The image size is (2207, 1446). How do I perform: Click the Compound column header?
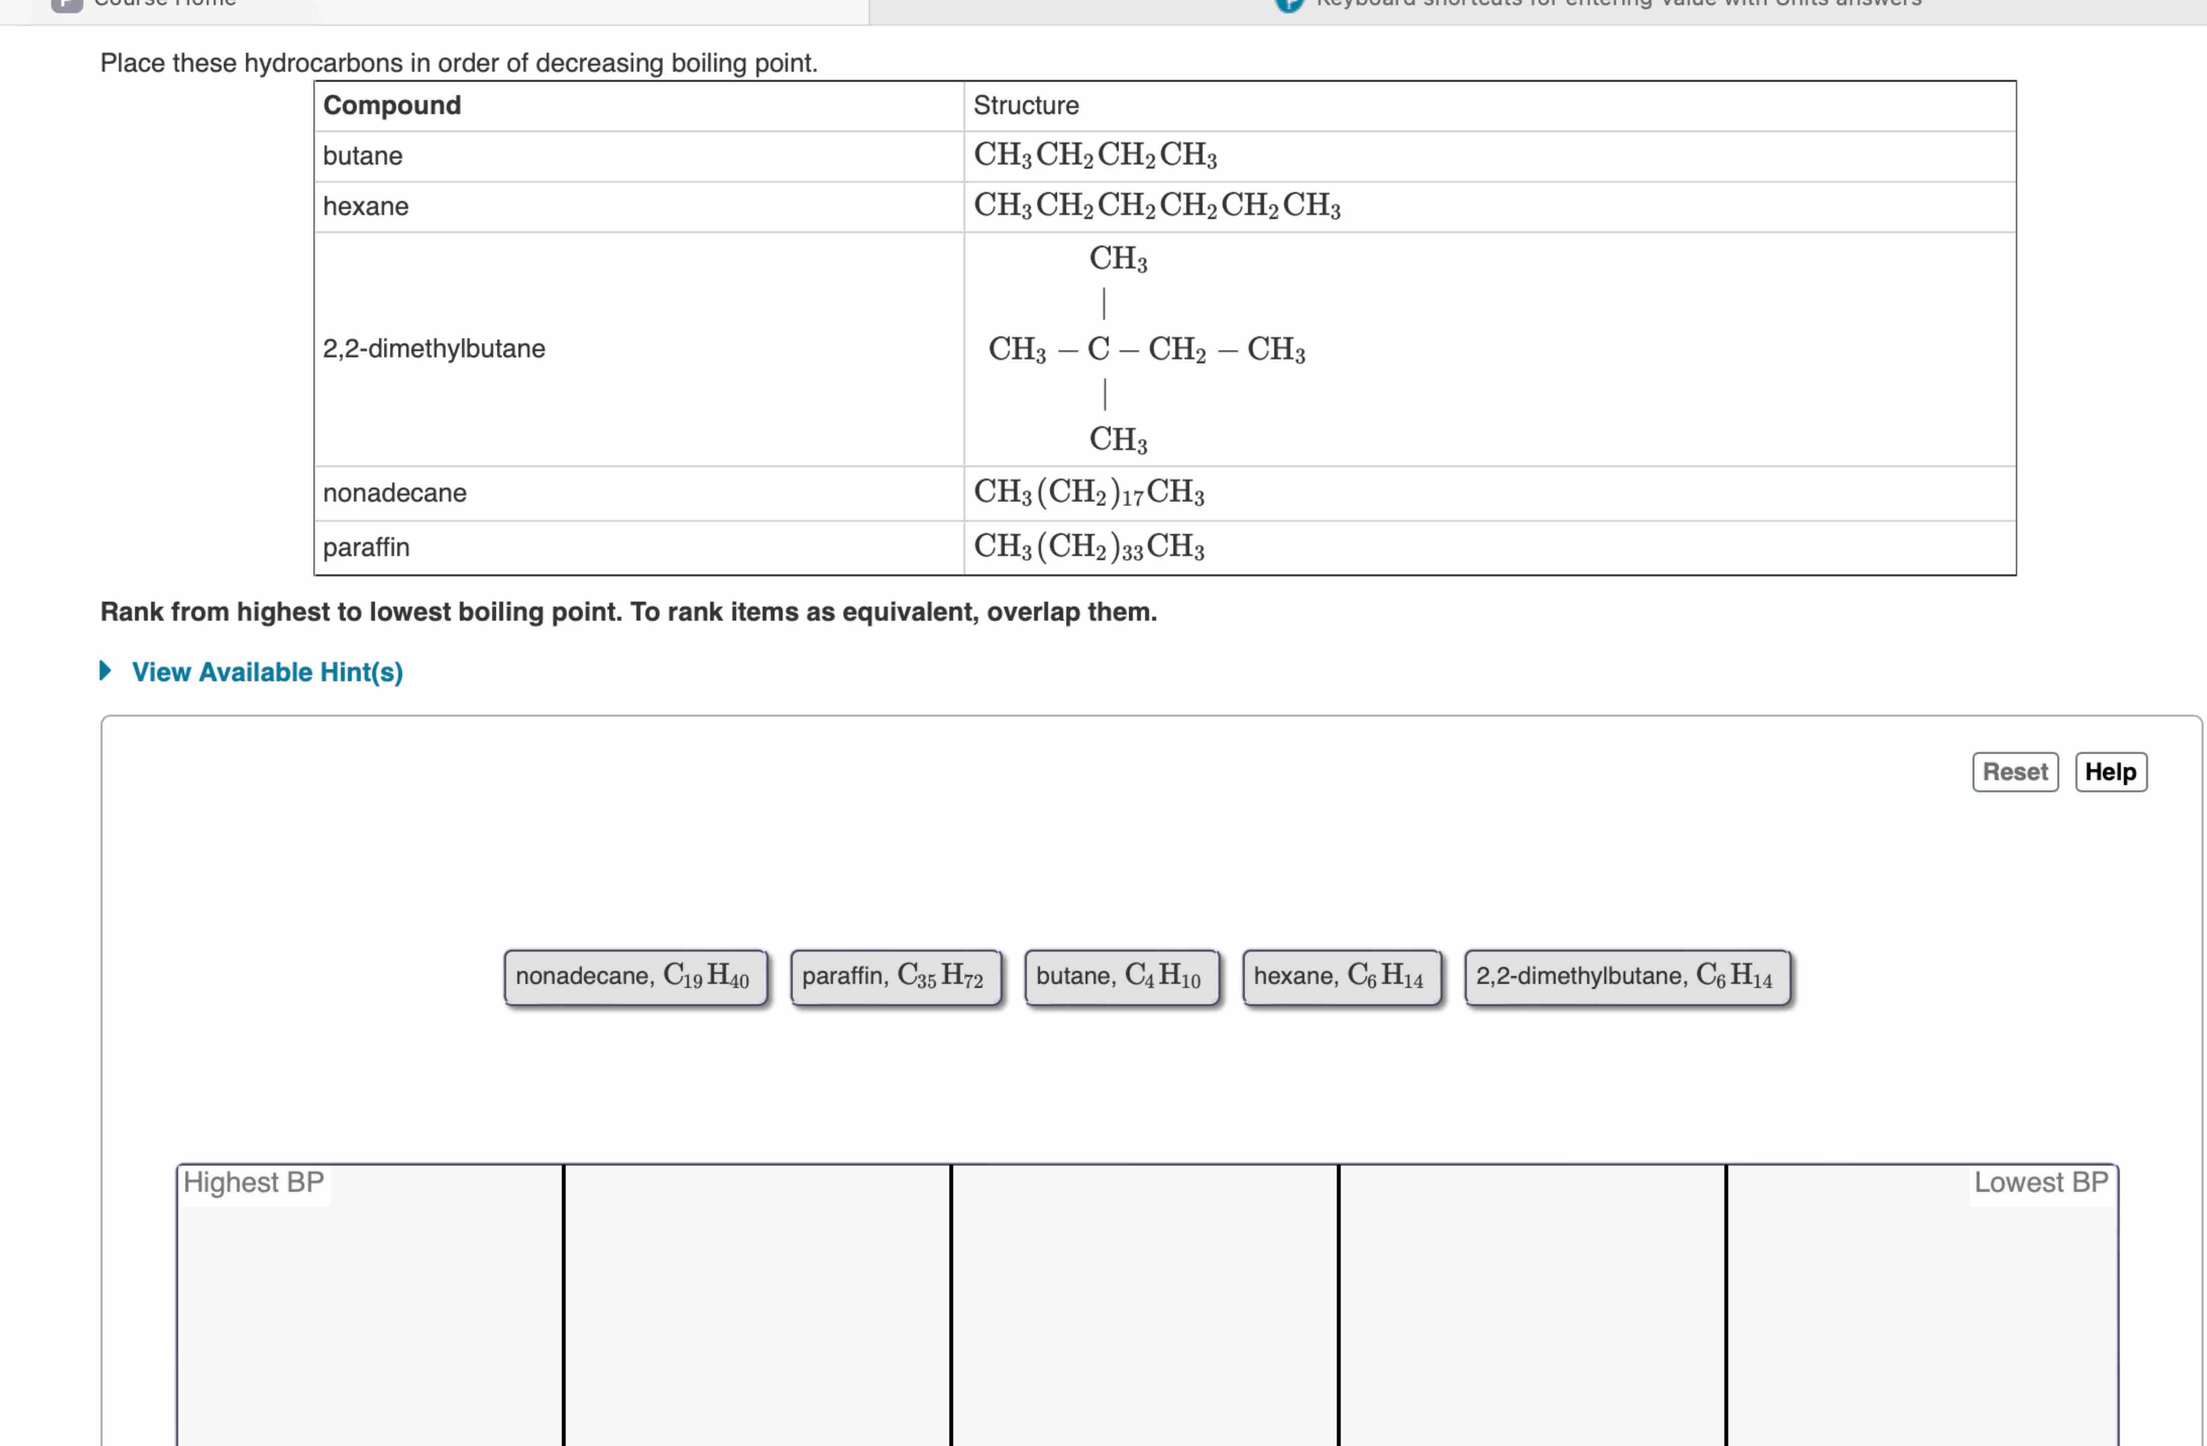pos(392,105)
